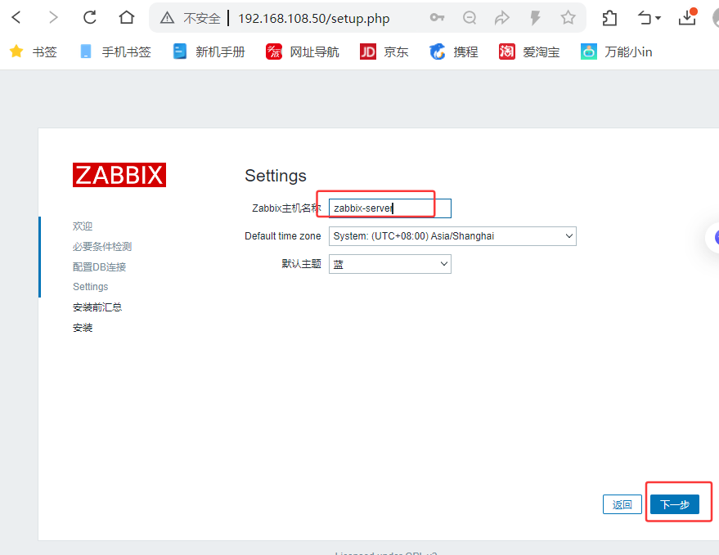
Task: Click the 安装 step in sidebar
Action: [83, 328]
